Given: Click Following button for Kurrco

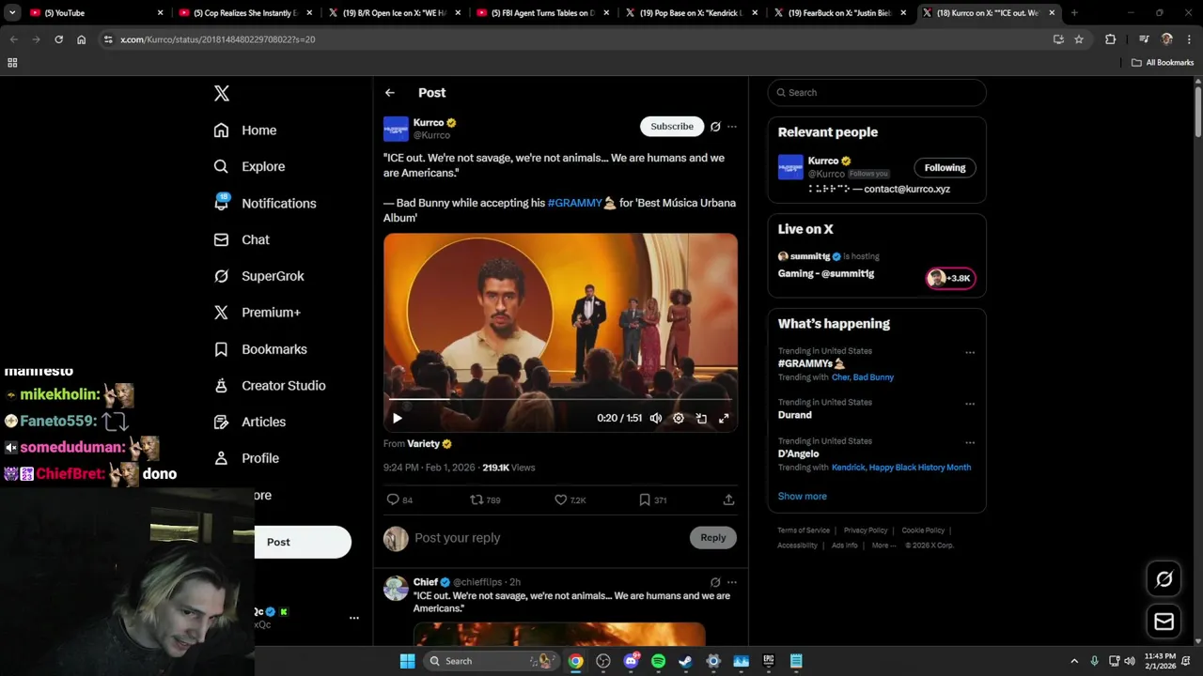Looking at the screenshot, I should tap(945, 168).
